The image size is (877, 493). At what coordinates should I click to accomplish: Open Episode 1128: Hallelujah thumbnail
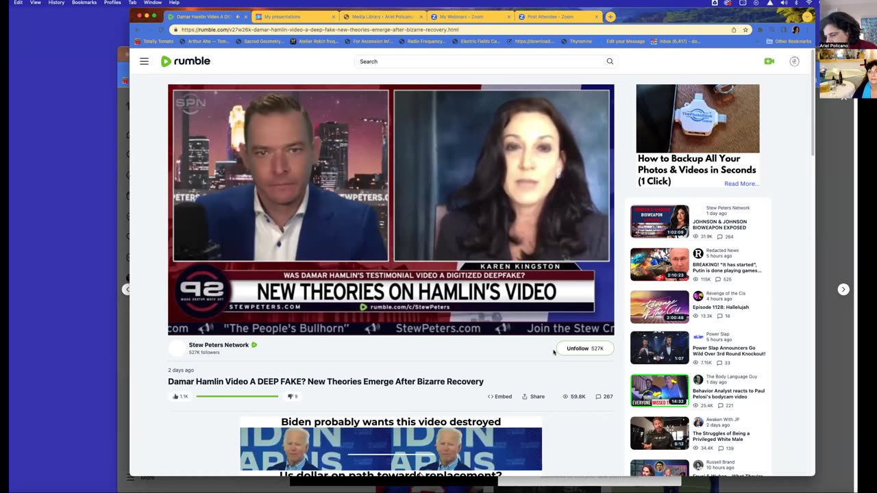(660, 307)
